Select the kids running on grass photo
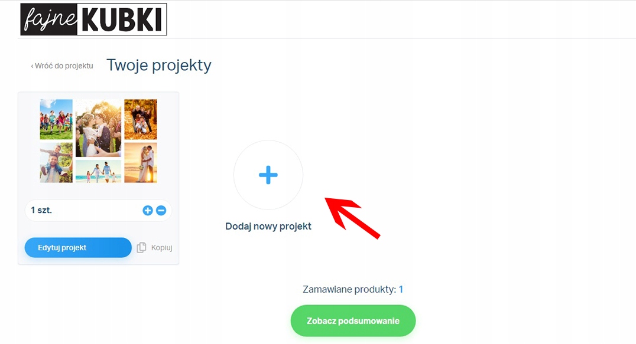Screen dimensions: 636x344 click(x=56, y=119)
